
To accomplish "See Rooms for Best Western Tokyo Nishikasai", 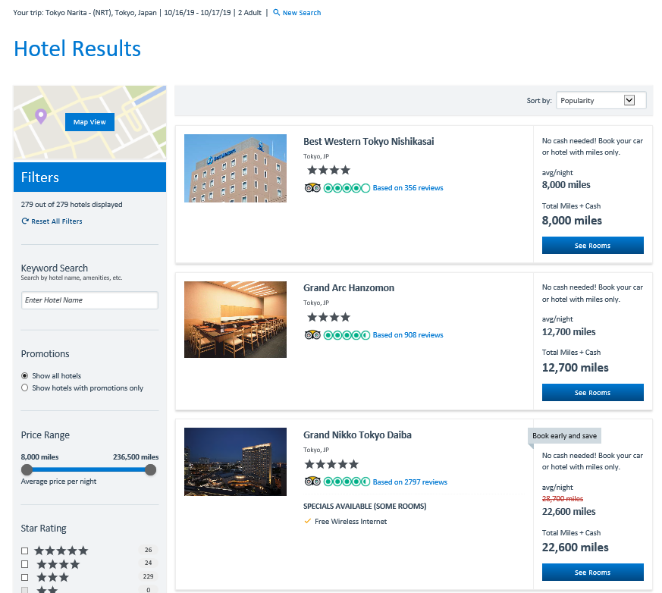I will click(x=592, y=246).
